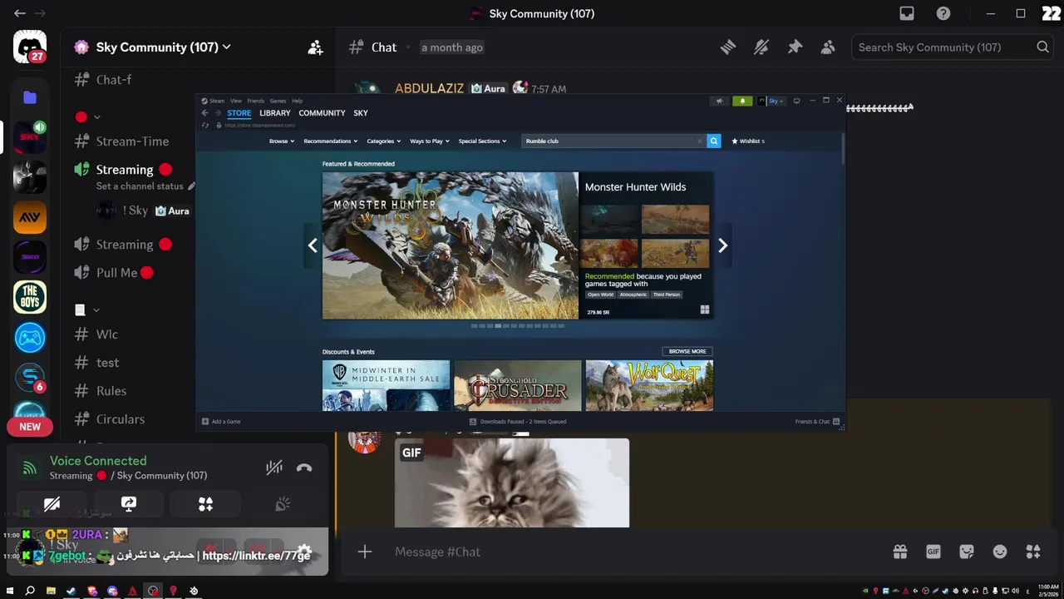1064x599 pixels.
Task: Expand Special Sections dropdown
Action: (x=482, y=141)
